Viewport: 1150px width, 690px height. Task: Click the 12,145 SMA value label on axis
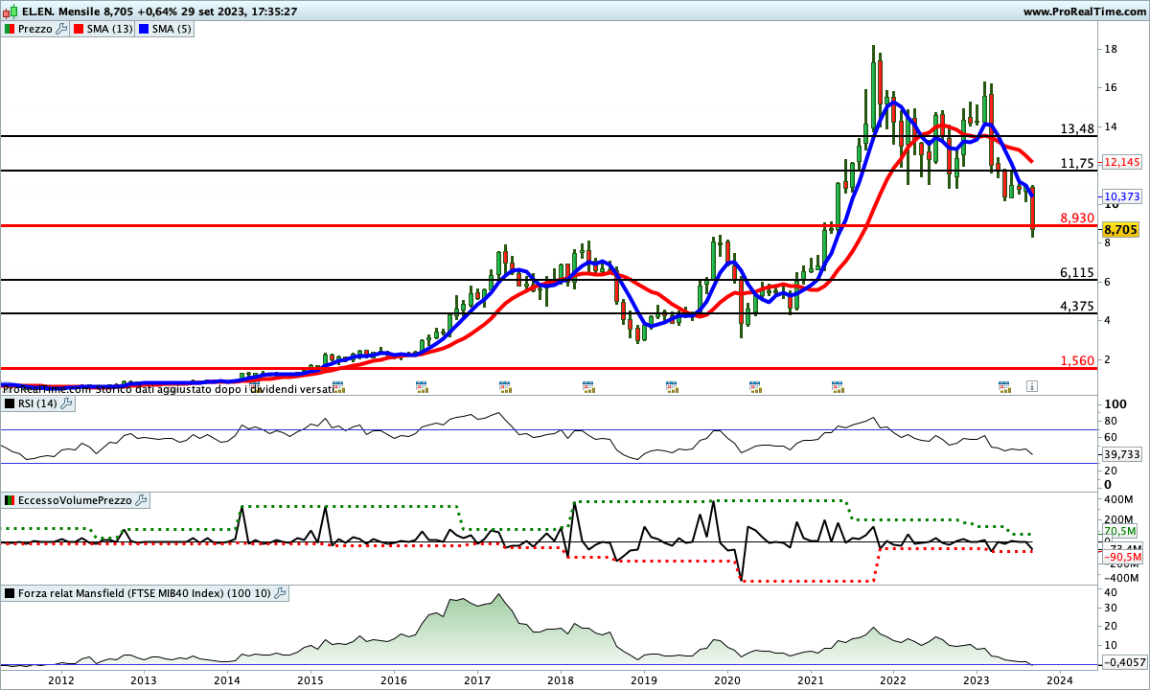pos(1120,163)
